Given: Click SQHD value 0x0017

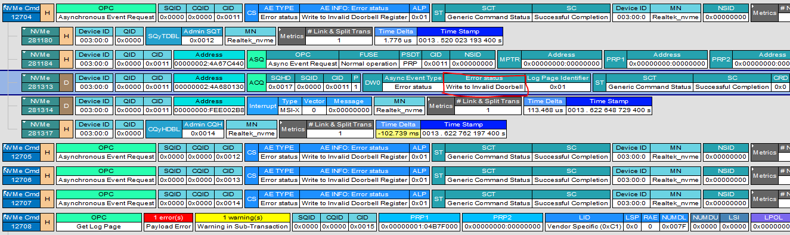Looking at the screenshot, I should click(x=280, y=87).
